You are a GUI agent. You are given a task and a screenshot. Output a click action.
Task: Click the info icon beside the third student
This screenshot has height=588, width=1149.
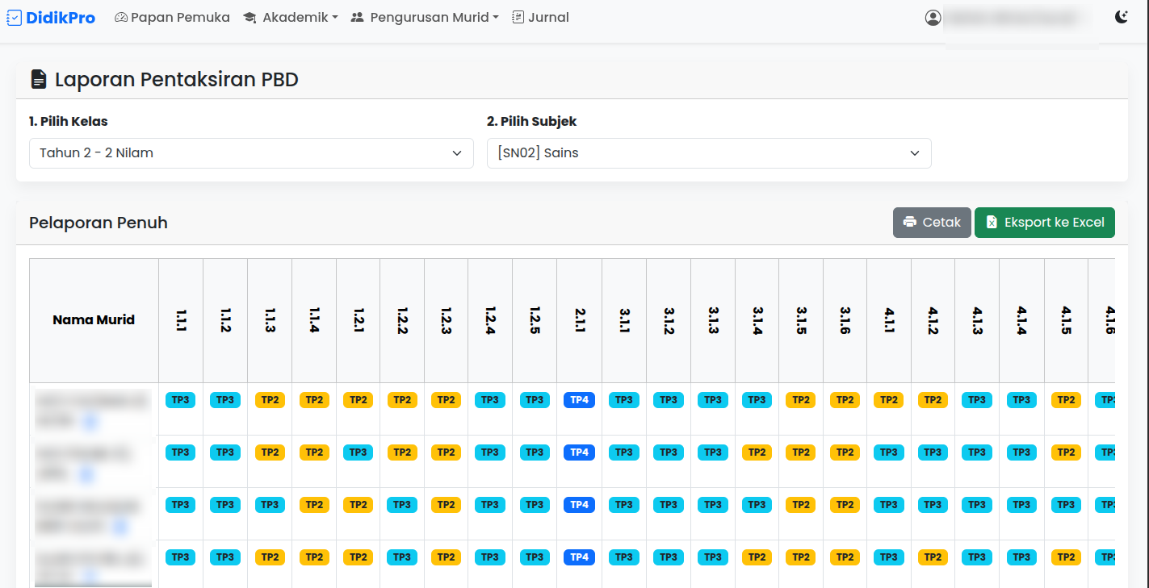(121, 525)
